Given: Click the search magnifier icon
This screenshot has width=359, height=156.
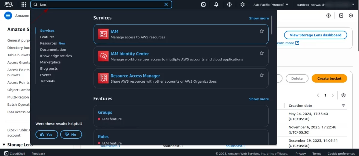Looking at the screenshot, I should [x=36, y=4].
